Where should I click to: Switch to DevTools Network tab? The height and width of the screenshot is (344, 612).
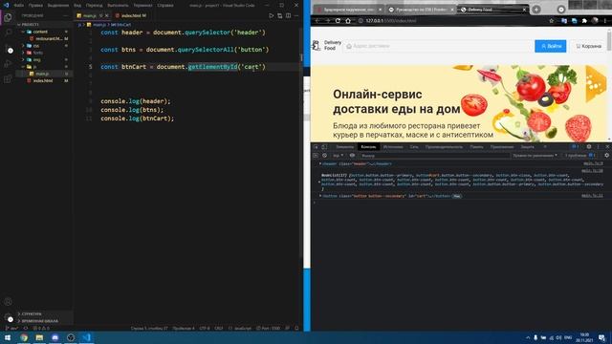point(414,146)
